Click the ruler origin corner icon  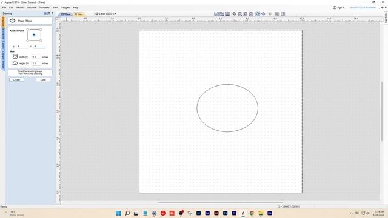point(58,19)
